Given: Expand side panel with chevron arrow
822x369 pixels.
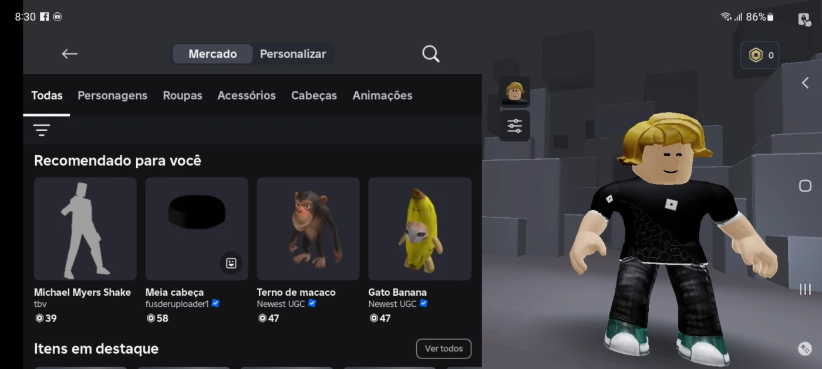Looking at the screenshot, I should click(805, 83).
